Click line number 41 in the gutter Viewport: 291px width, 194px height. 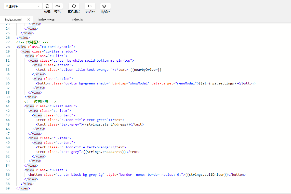coord(8,106)
